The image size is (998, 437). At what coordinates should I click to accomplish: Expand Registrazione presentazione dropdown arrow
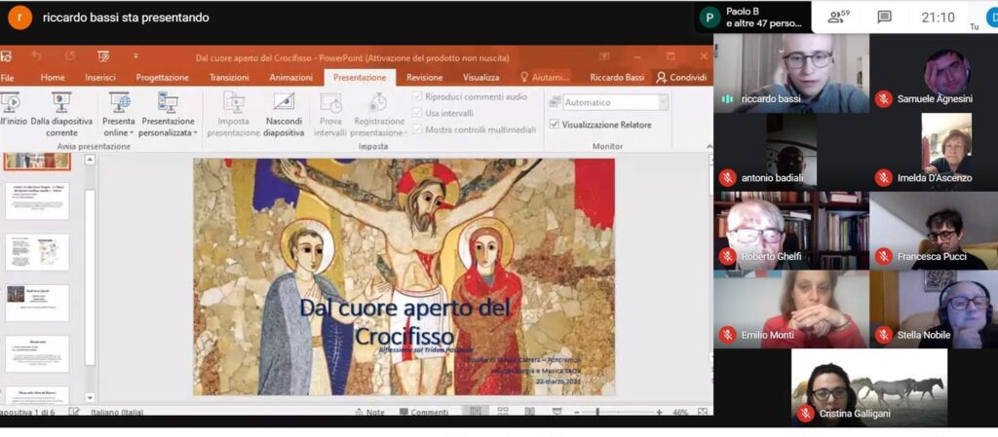pos(405,133)
